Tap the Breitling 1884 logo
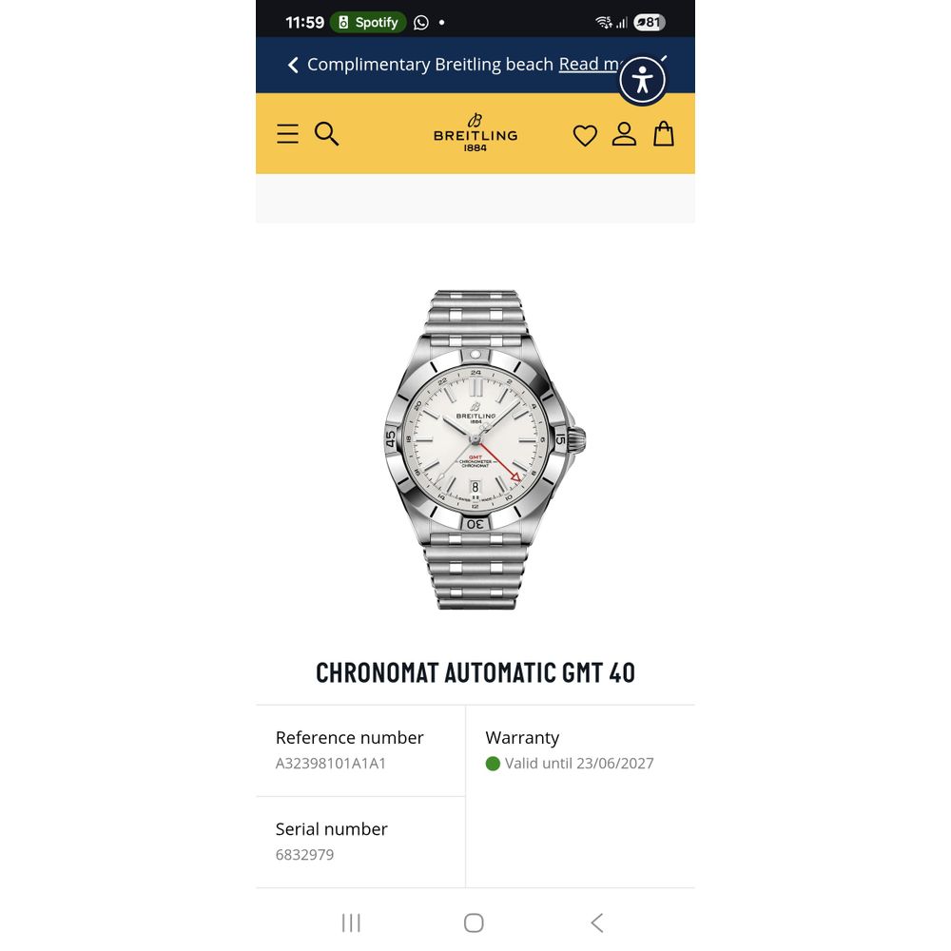This screenshot has width=951, height=951. (x=475, y=132)
